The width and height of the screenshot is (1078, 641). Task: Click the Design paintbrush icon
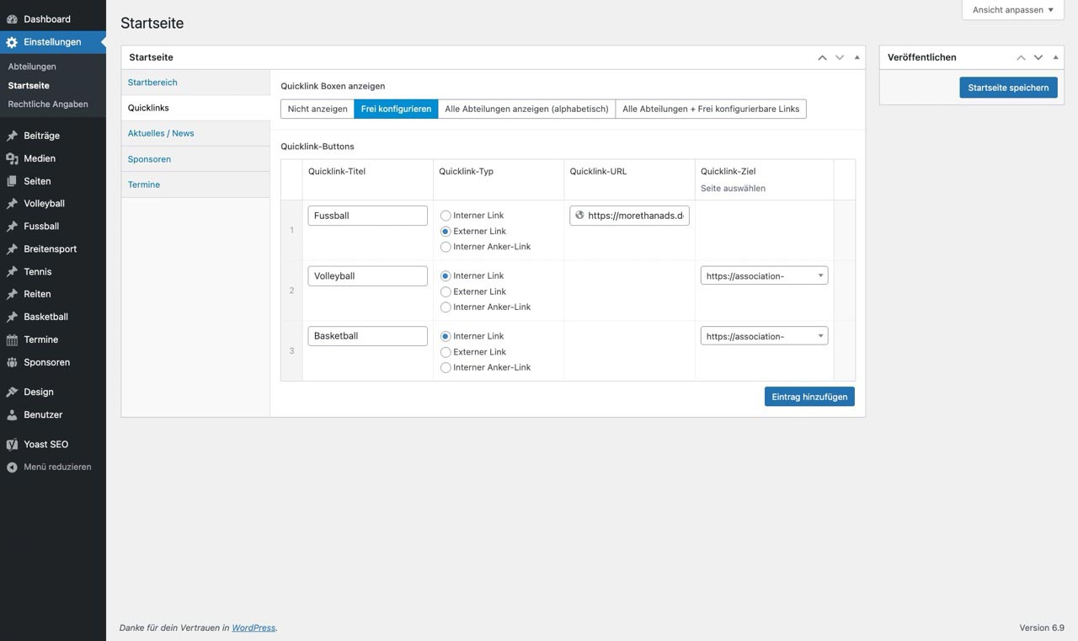[x=12, y=392]
